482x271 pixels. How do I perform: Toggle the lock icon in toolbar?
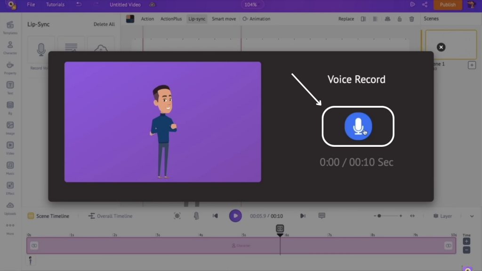pyautogui.click(x=399, y=19)
